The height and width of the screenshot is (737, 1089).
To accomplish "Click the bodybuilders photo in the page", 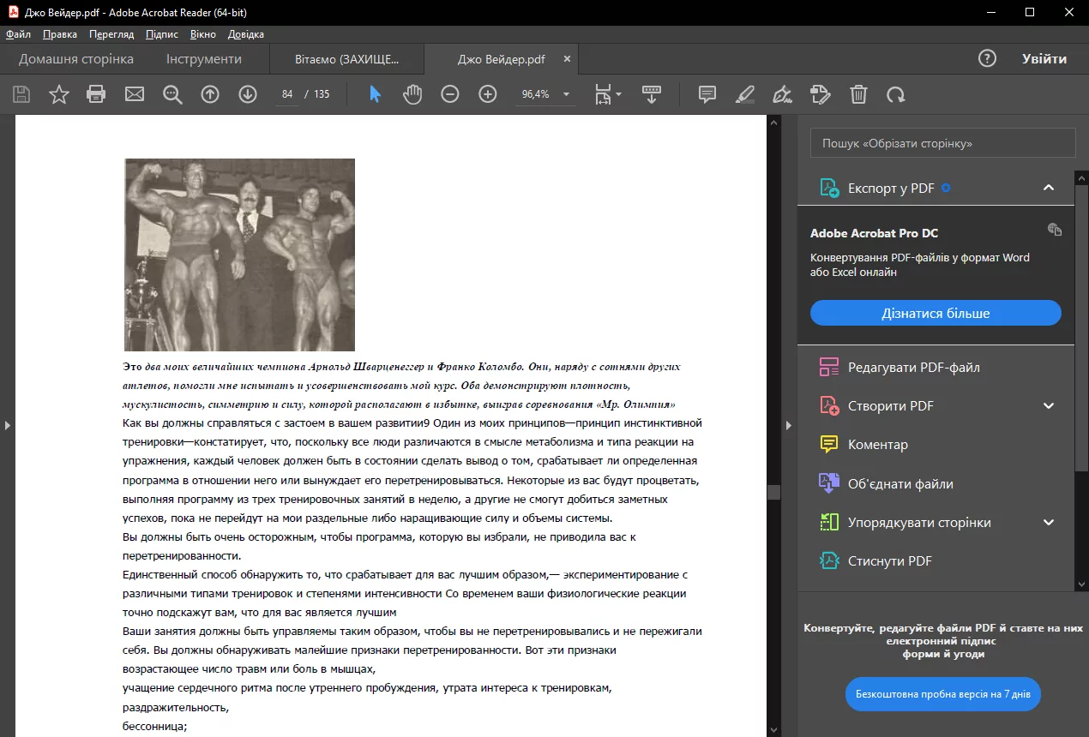I will coord(240,255).
